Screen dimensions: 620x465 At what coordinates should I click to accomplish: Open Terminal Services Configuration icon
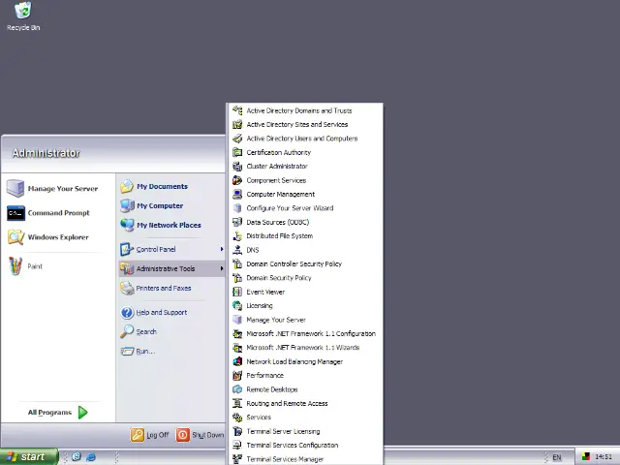(237, 446)
